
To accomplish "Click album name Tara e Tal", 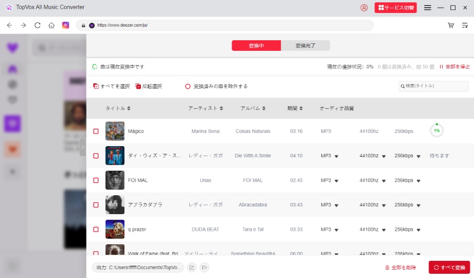I will 253,229.
